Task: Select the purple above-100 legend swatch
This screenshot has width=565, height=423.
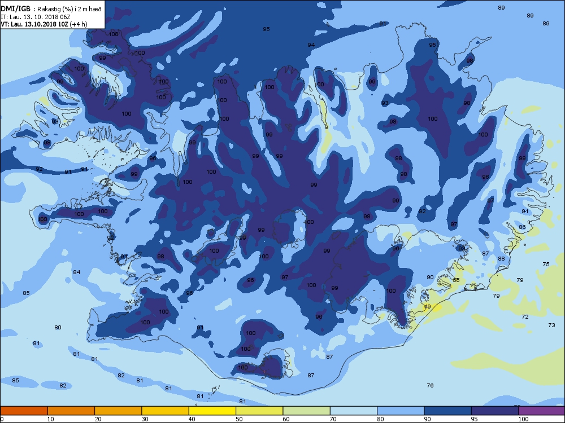Action: tap(542, 411)
